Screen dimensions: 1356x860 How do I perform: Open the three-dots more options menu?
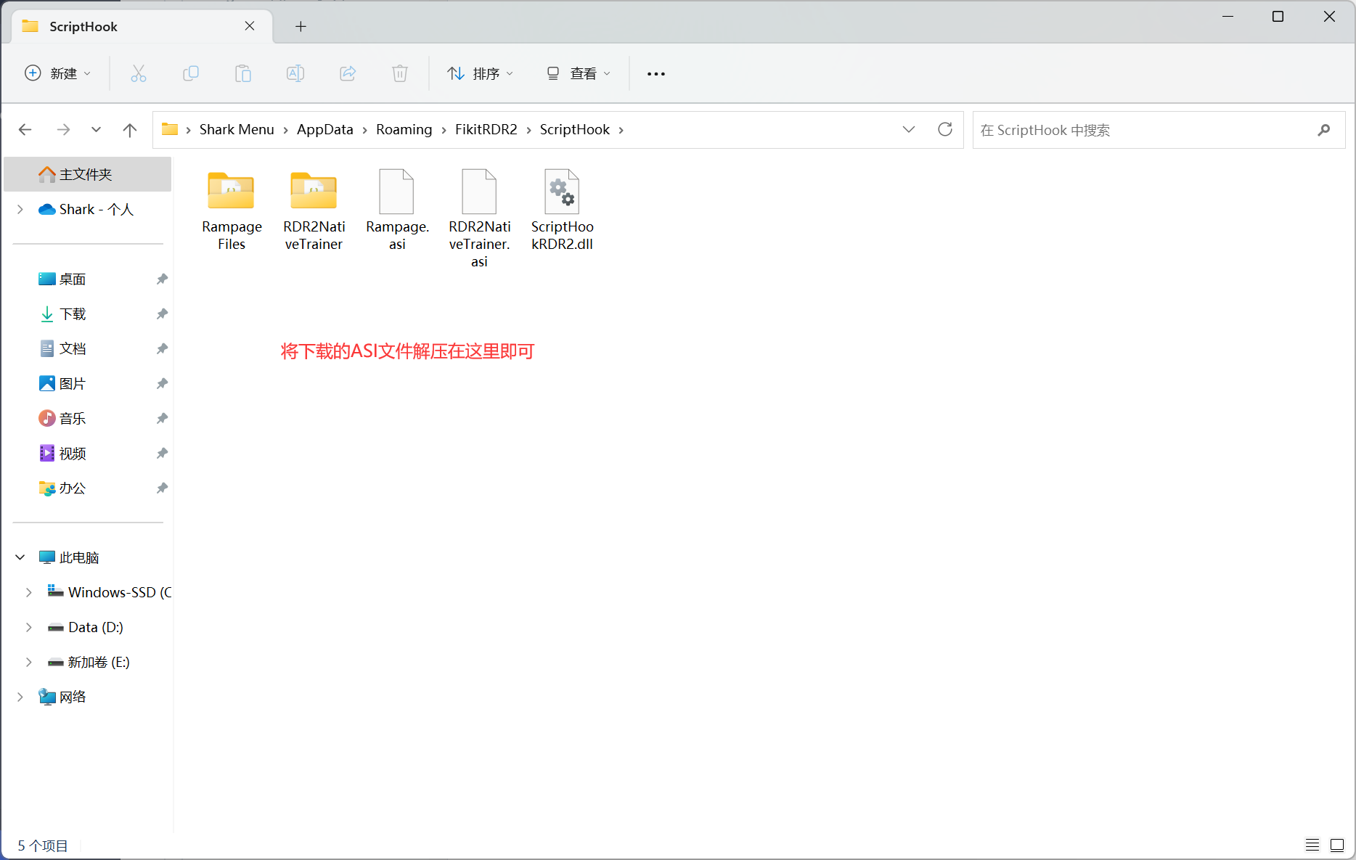coord(655,73)
